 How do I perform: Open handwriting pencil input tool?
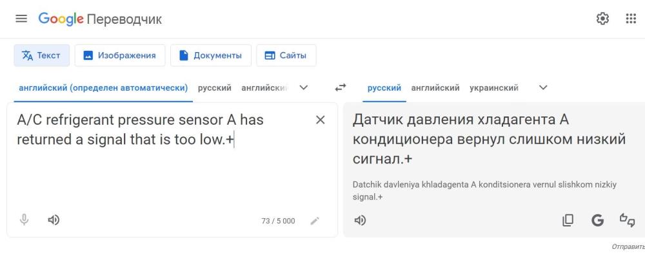coord(315,221)
